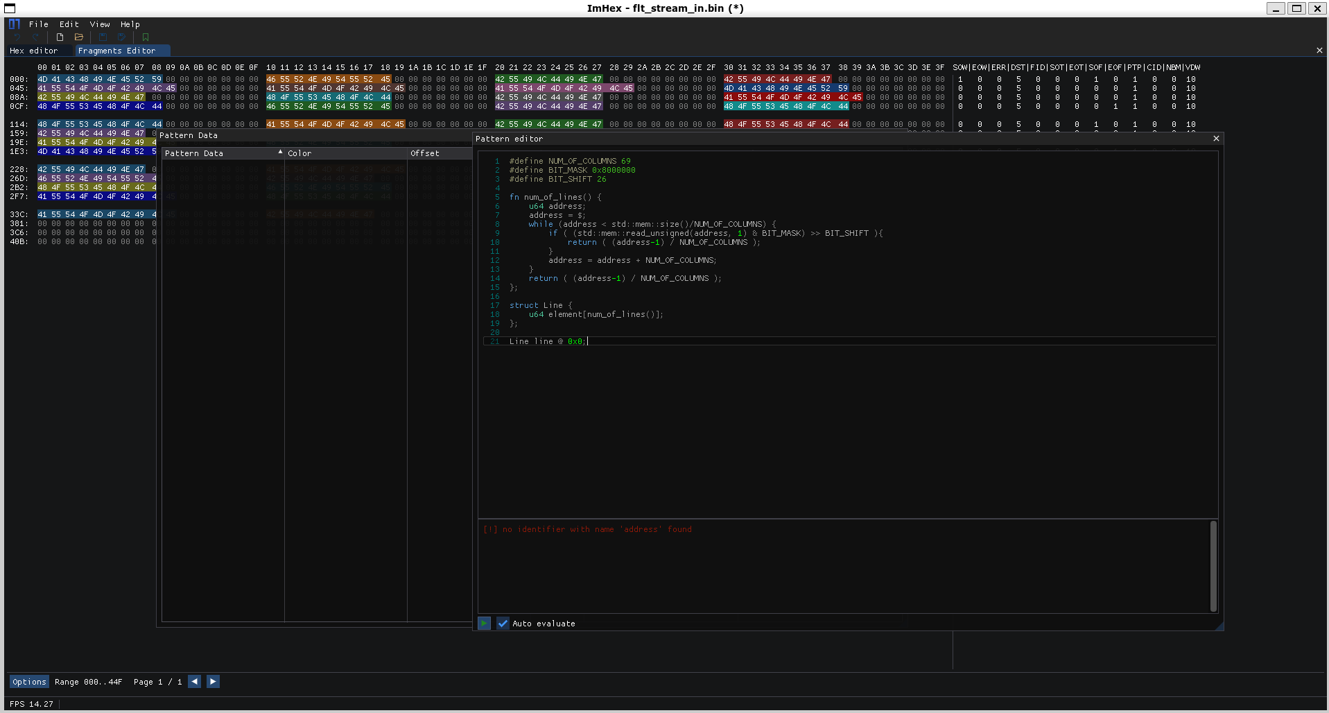Redo the undone change
This screenshot has height=713, width=1329.
pyautogui.click(x=35, y=37)
